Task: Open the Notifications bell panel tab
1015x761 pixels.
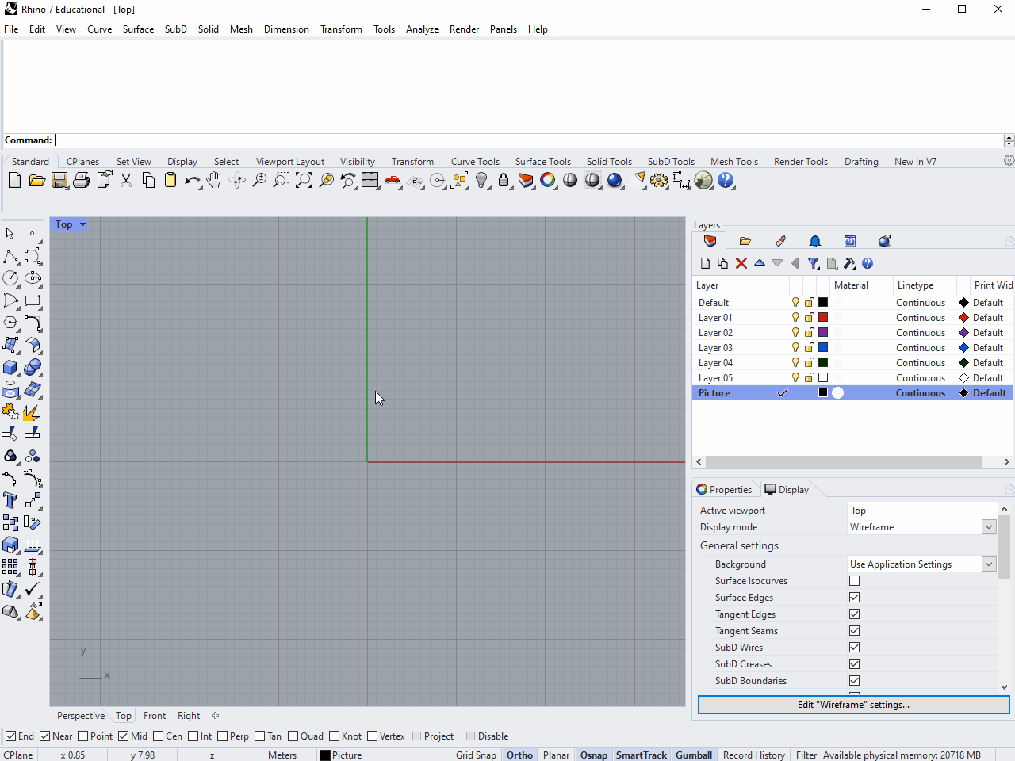Action: tap(815, 241)
